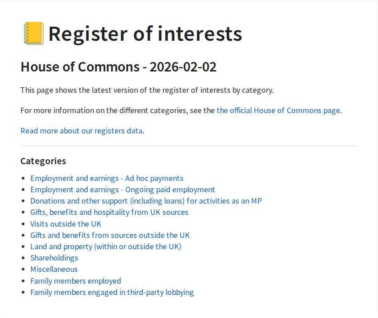Select Employment and earnings - Ongoing paid employment
The width and height of the screenshot is (378, 318).
[123, 190]
